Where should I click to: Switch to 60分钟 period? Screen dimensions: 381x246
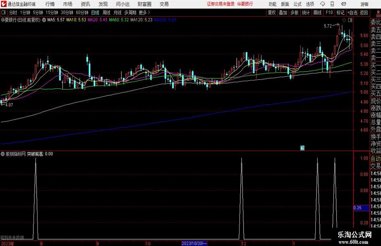[x=82, y=13]
